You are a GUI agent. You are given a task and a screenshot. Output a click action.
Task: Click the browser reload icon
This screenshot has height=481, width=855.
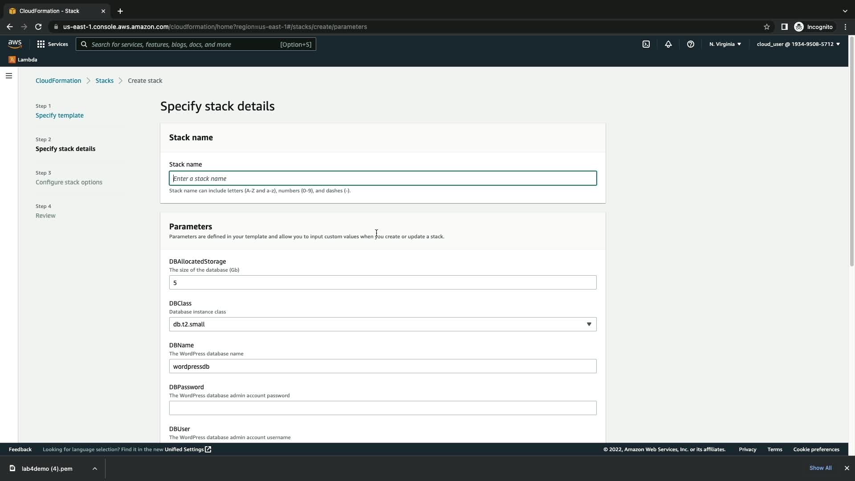[x=38, y=27]
